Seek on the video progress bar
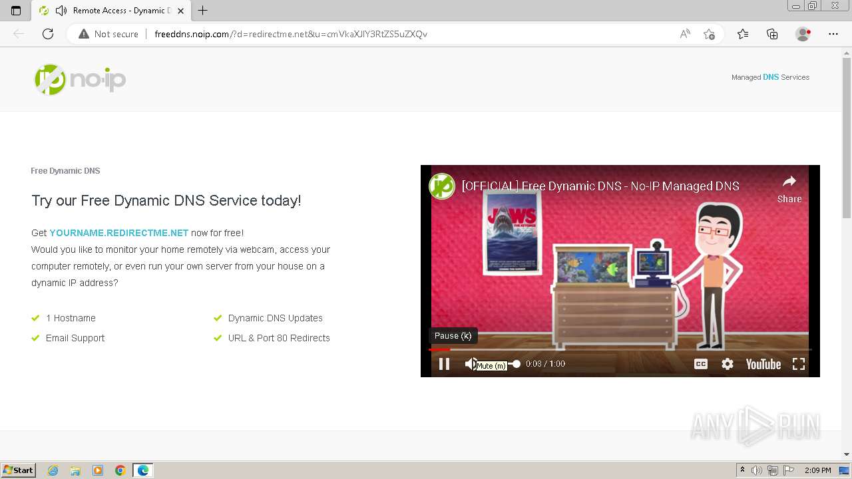This screenshot has width=852, height=479. click(x=620, y=349)
